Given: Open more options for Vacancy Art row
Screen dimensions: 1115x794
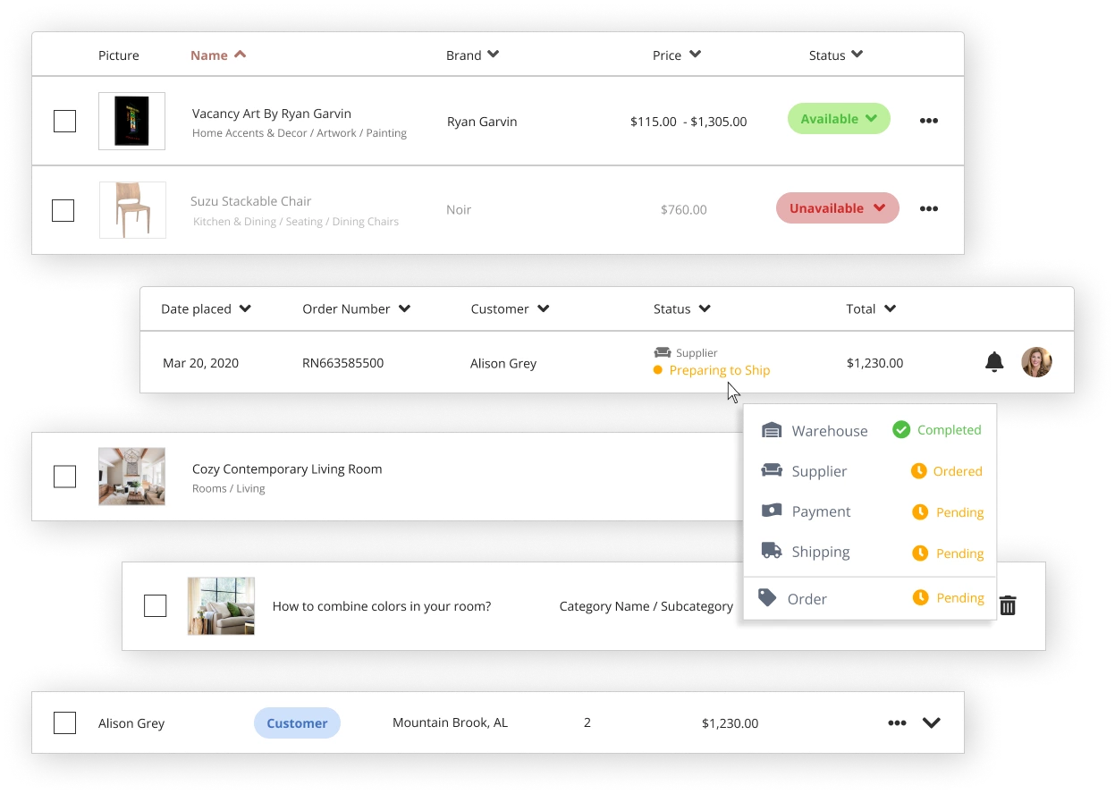Looking at the screenshot, I should pos(929,121).
